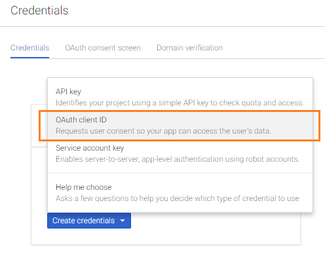
Task: Click the Create credentials button label
Action: [83, 221]
